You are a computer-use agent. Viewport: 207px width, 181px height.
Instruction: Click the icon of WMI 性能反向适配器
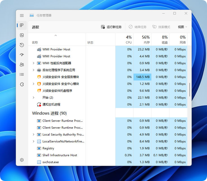[x=39, y=63]
